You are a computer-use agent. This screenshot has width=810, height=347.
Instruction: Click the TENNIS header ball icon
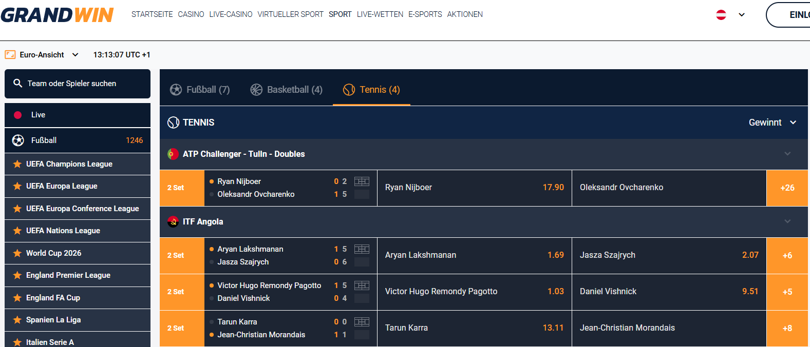174,123
